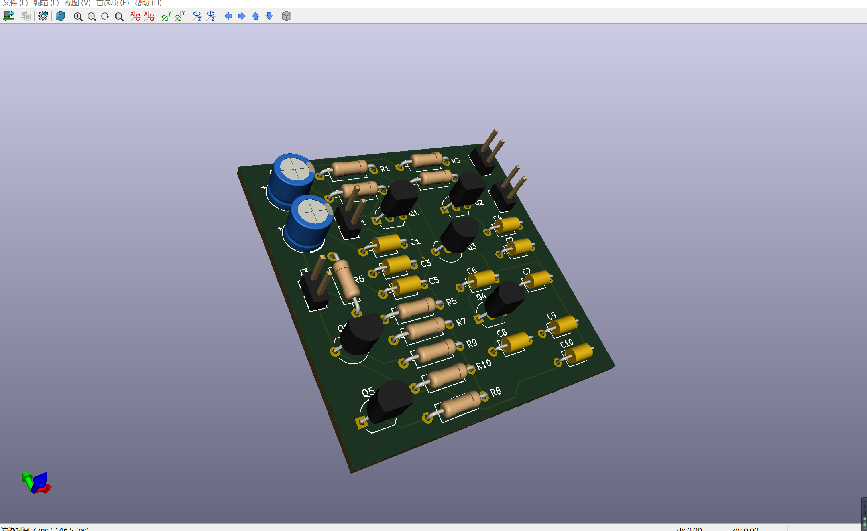The width and height of the screenshot is (867, 531).
Task: Zoom in using the magnifier plus icon
Action: pyautogui.click(x=78, y=16)
